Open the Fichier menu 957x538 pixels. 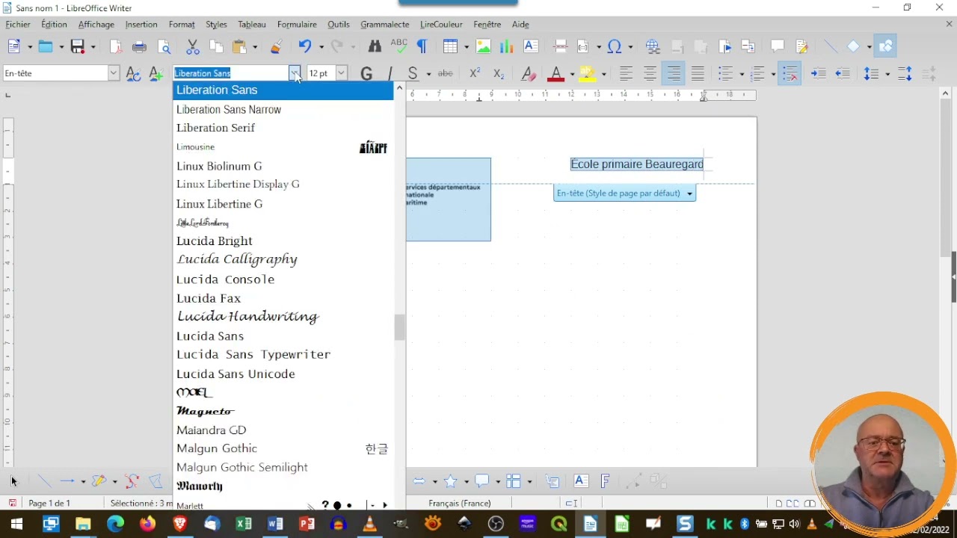coord(18,25)
